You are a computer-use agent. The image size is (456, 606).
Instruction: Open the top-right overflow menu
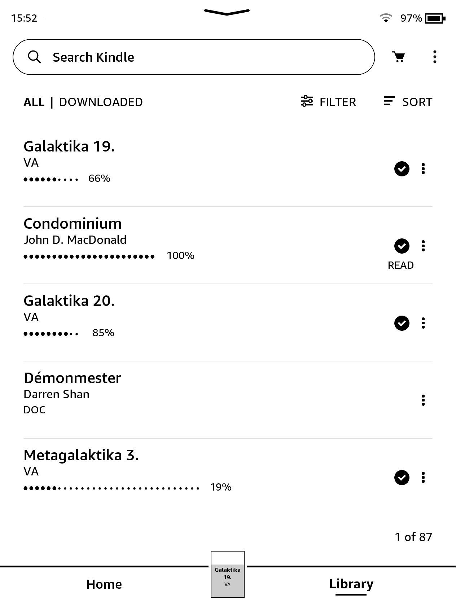coord(435,57)
